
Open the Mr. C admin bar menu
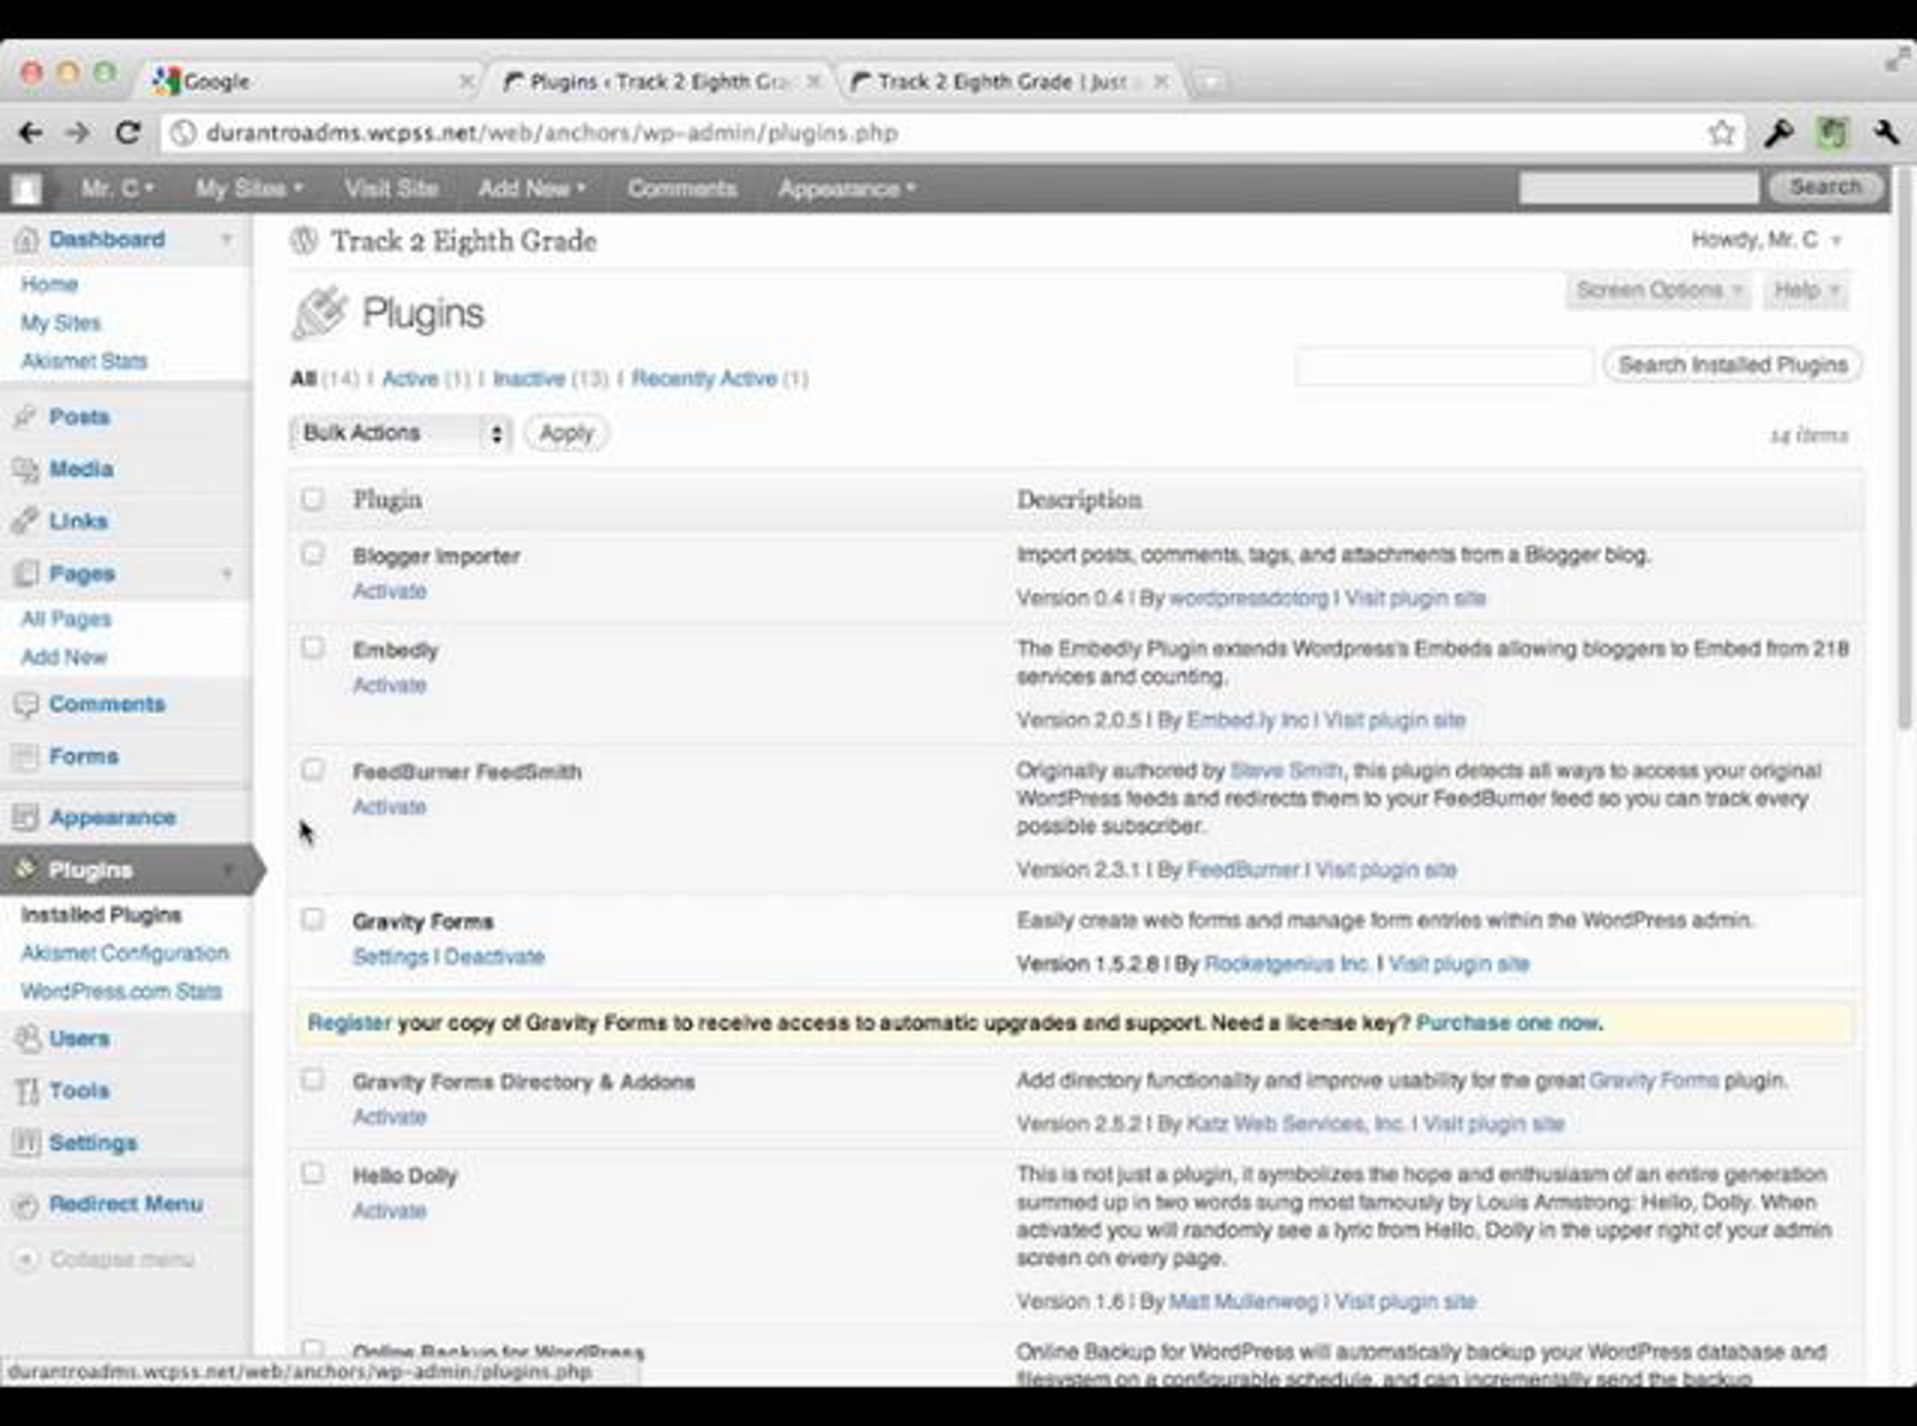117,189
